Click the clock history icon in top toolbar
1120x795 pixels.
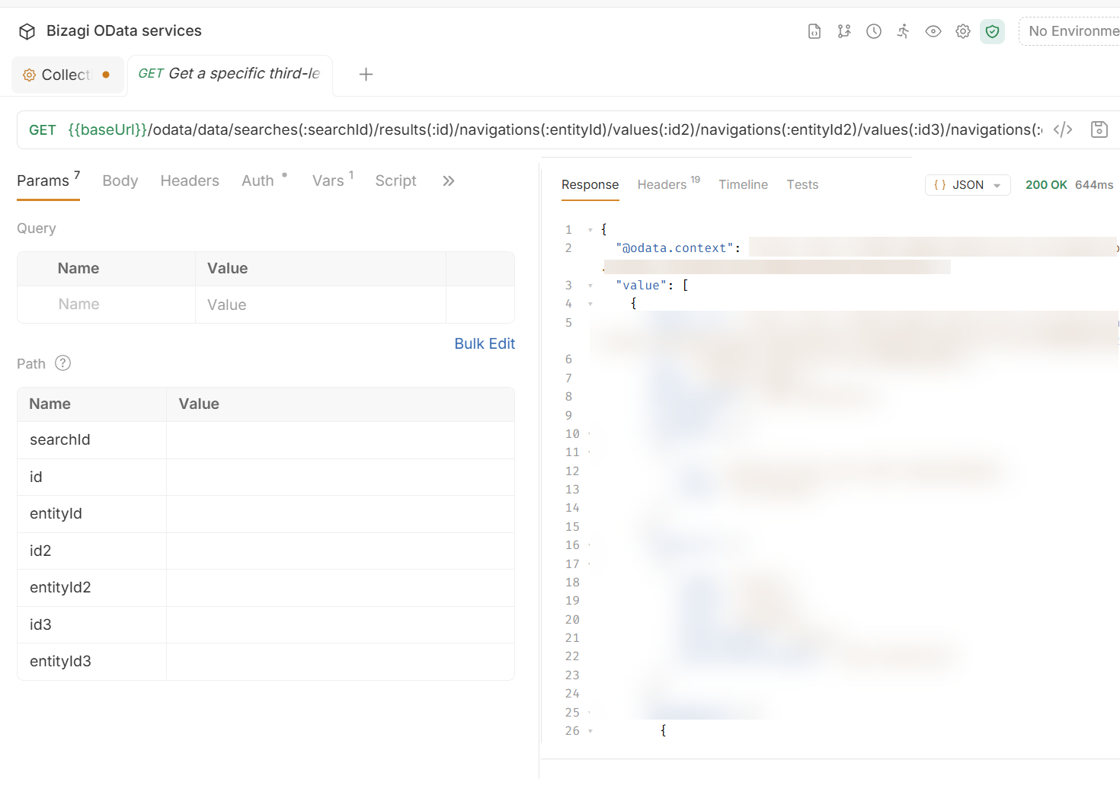[x=874, y=31]
